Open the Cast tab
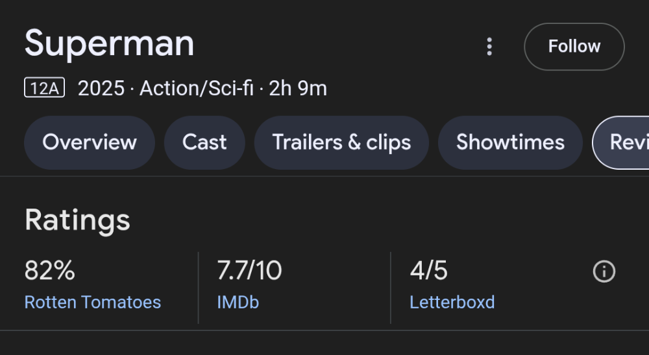This screenshot has width=649, height=355. pyautogui.click(x=204, y=142)
